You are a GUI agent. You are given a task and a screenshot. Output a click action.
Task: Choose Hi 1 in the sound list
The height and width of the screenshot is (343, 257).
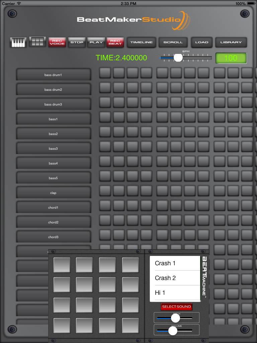[x=175, y=293]
